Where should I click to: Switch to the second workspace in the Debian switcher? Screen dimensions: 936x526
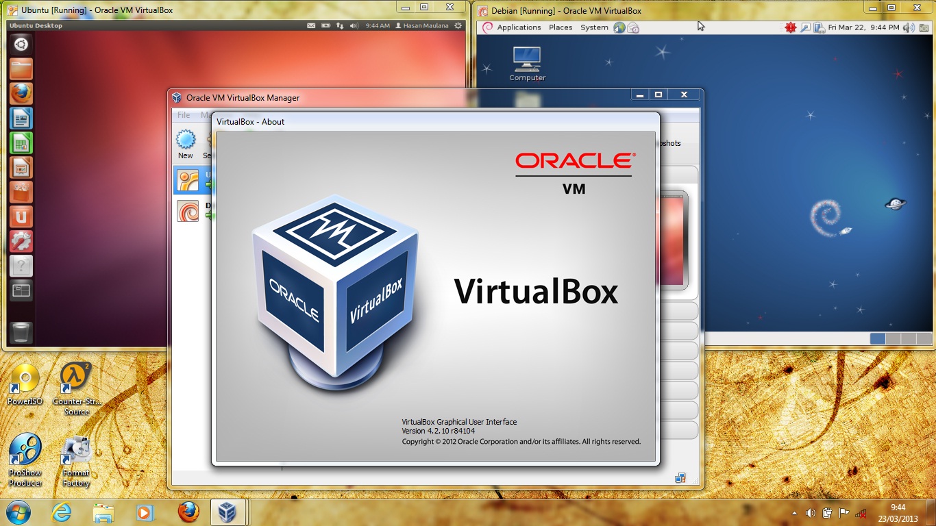(893, 338)
